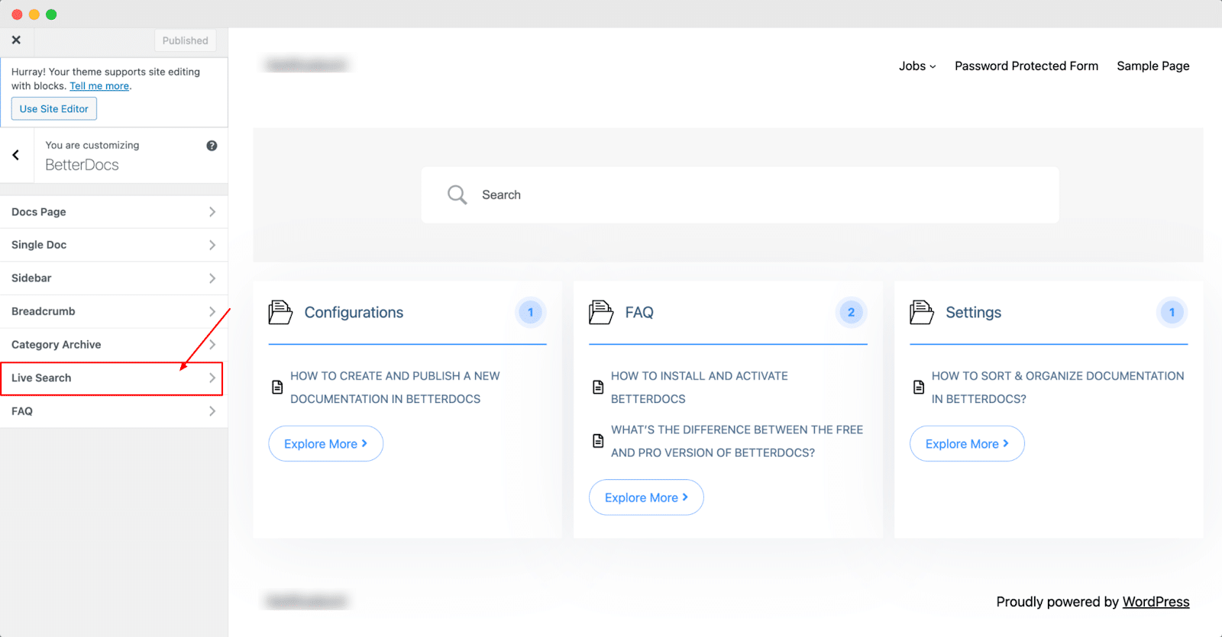Open the Tell me more link
This screenshot has height=637, width=1222.
tap(99, 86)
